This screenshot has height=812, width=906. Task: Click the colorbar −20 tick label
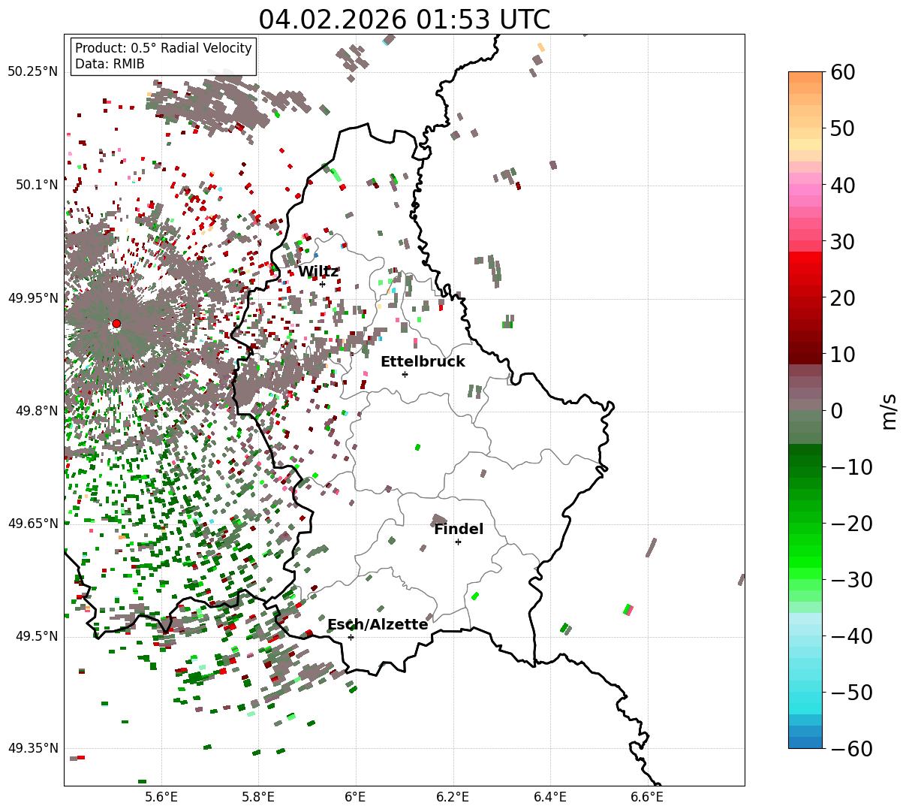(852, 523)
